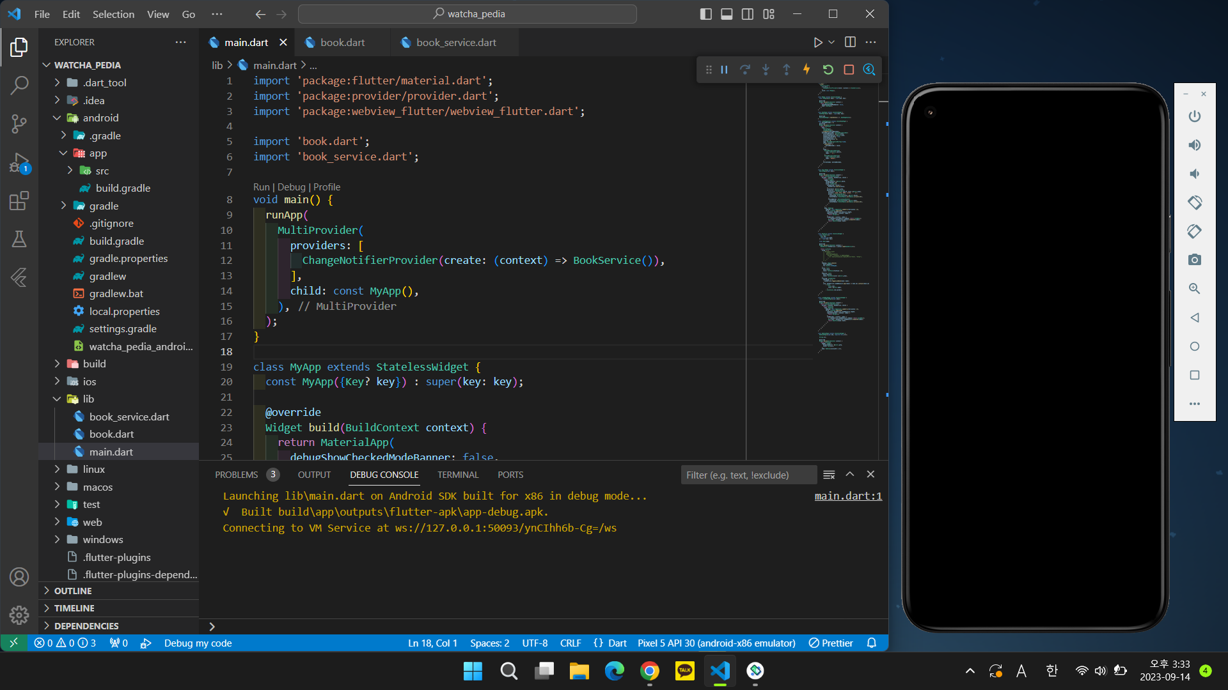The height and width of the screenshot is (690, 1228).
Task: Expand the OUTLINE section
Action: click(x=118, y=591)
